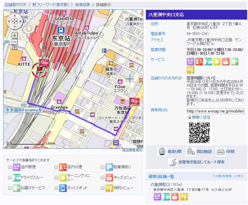The height and width of the screenshot is (205, 248).
Task: Click 携帯に送信 link
Action: (x=201, y=117)
